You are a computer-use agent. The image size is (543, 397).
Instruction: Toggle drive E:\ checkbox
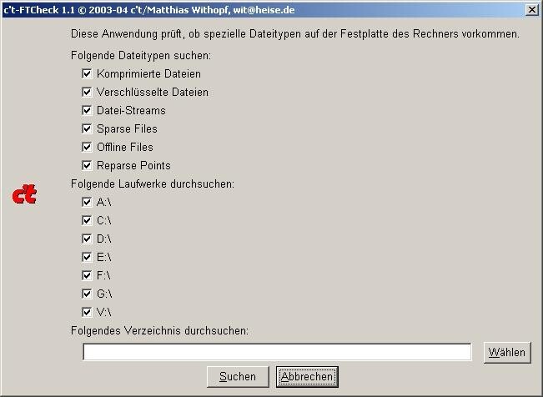pos(87,258)
